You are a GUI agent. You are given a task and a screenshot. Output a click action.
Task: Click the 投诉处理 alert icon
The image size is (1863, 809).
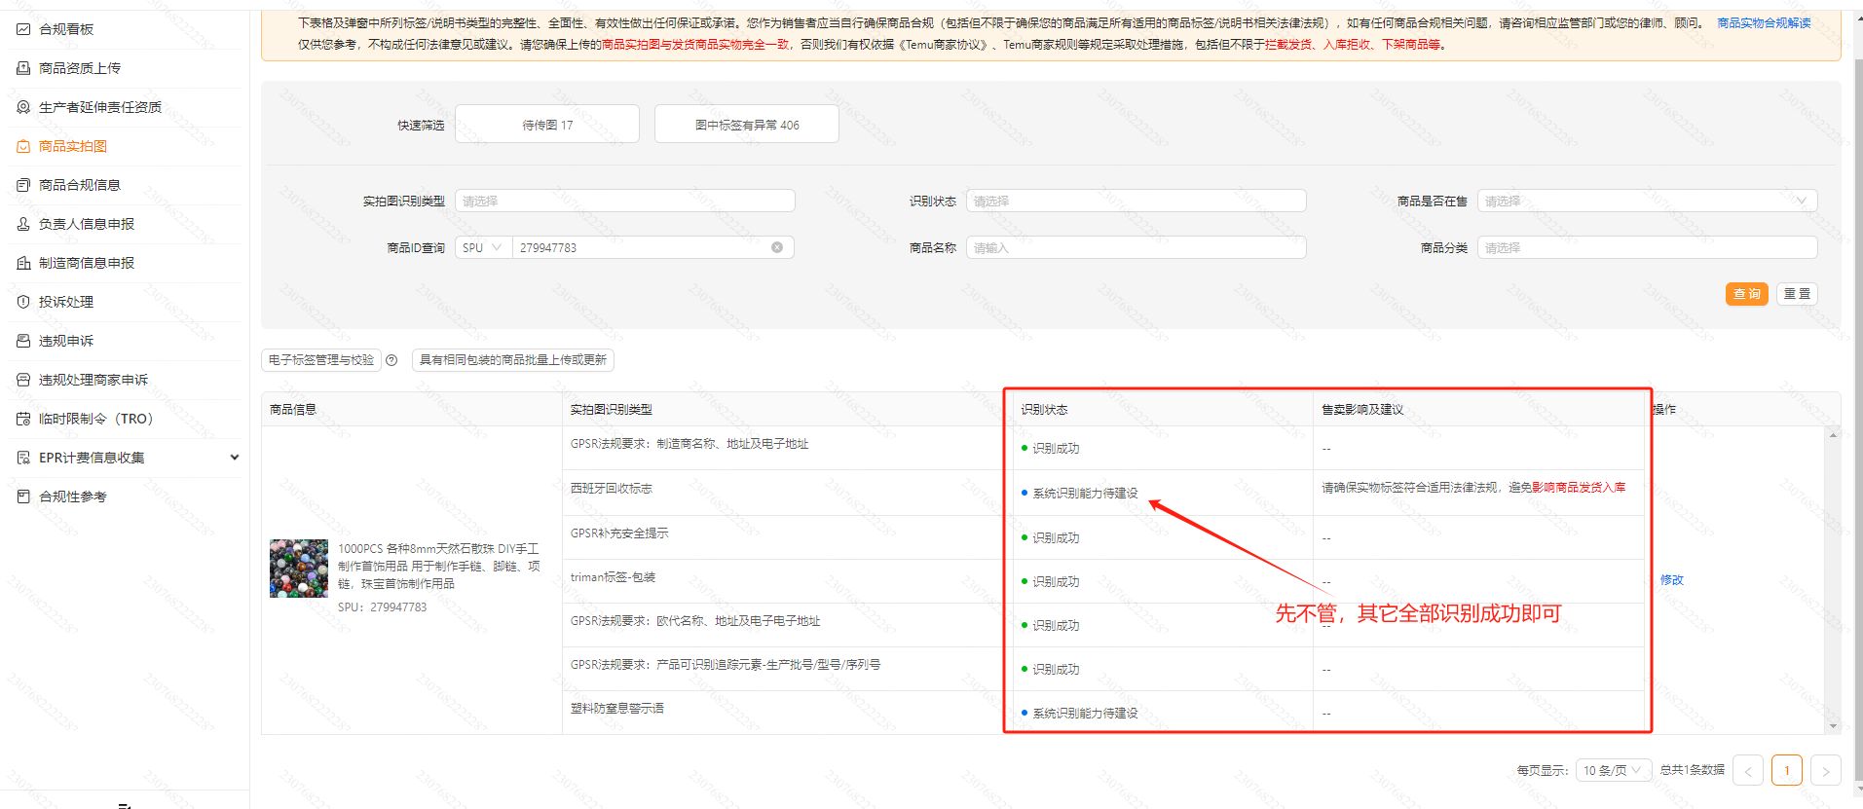tap(23, 302)
